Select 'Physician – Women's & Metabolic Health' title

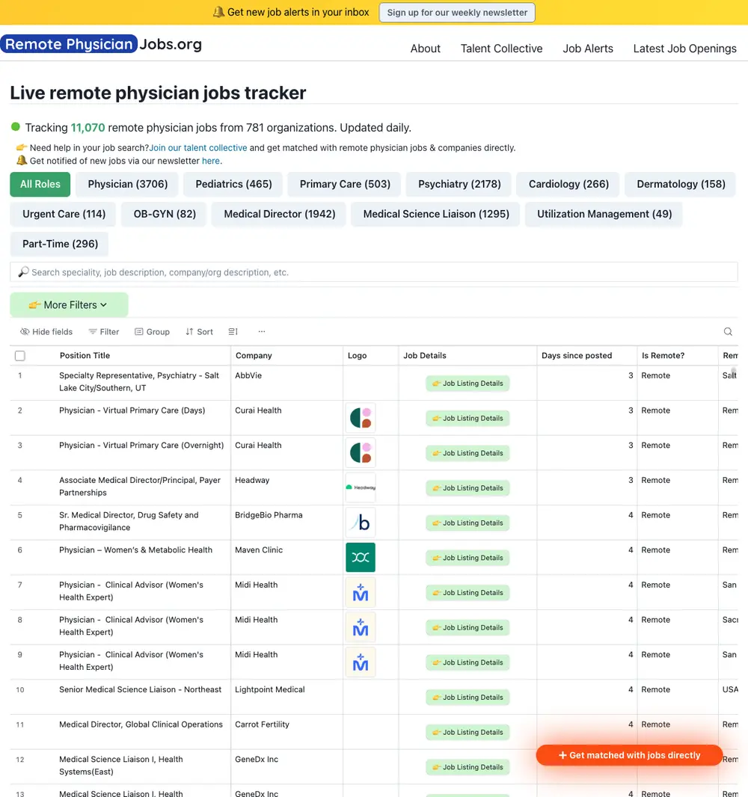coord(136,550)
